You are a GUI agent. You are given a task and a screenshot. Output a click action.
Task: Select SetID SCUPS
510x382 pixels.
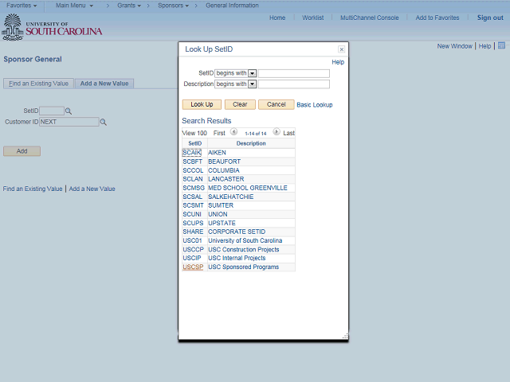coord(193,223)
